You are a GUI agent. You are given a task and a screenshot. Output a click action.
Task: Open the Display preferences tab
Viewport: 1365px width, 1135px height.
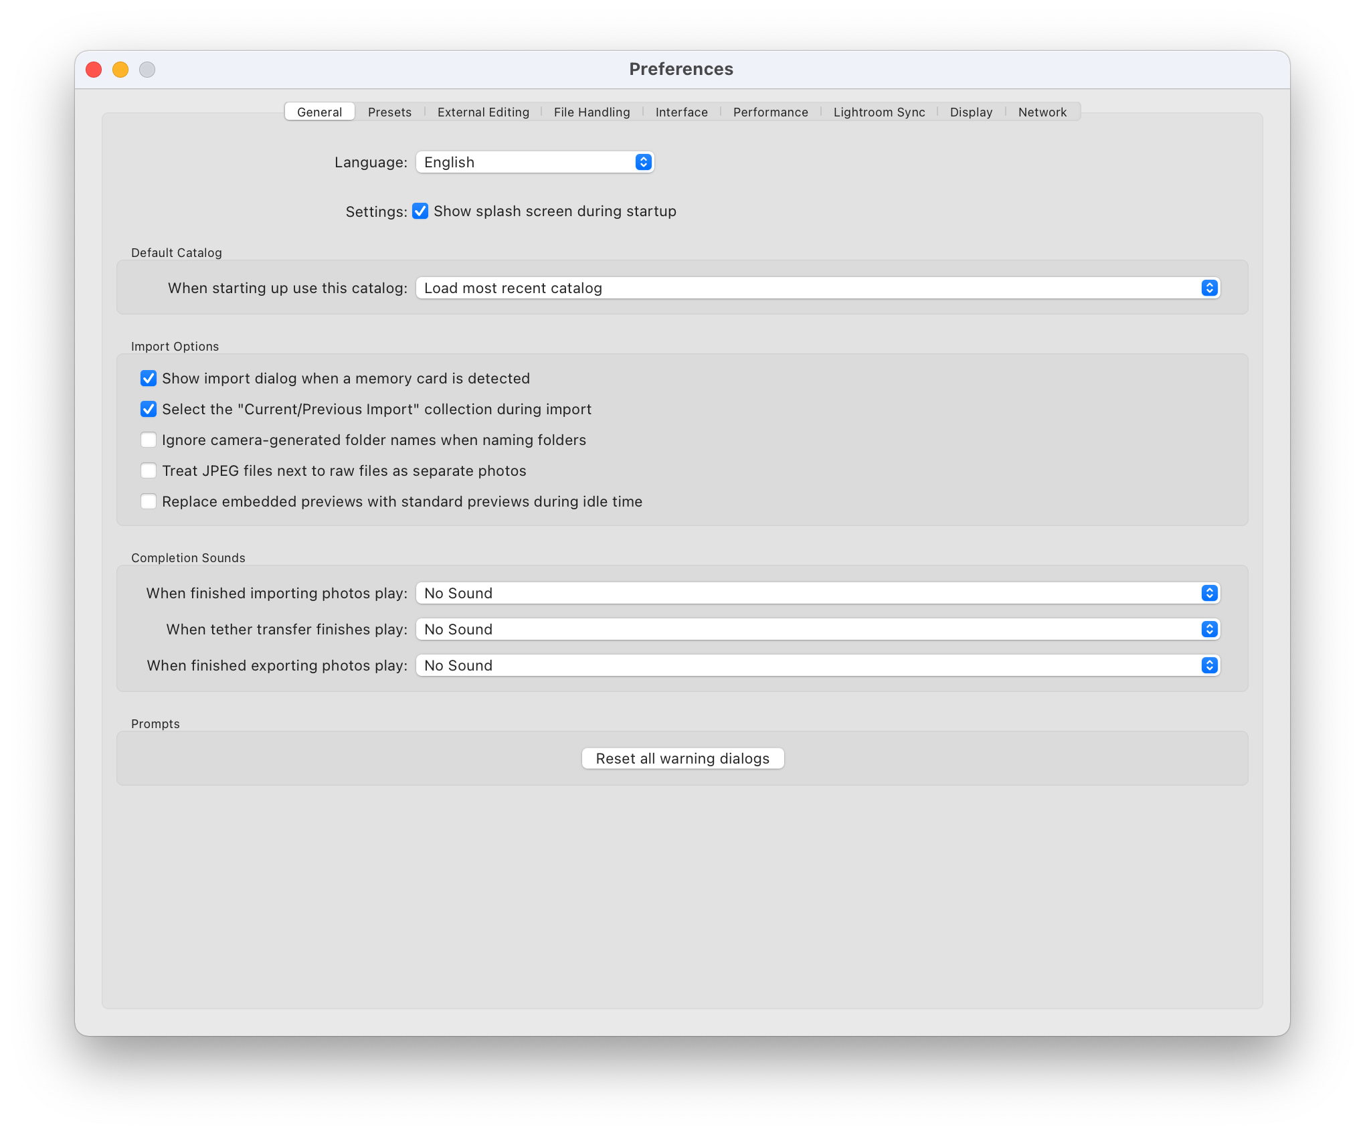(971, 112)
